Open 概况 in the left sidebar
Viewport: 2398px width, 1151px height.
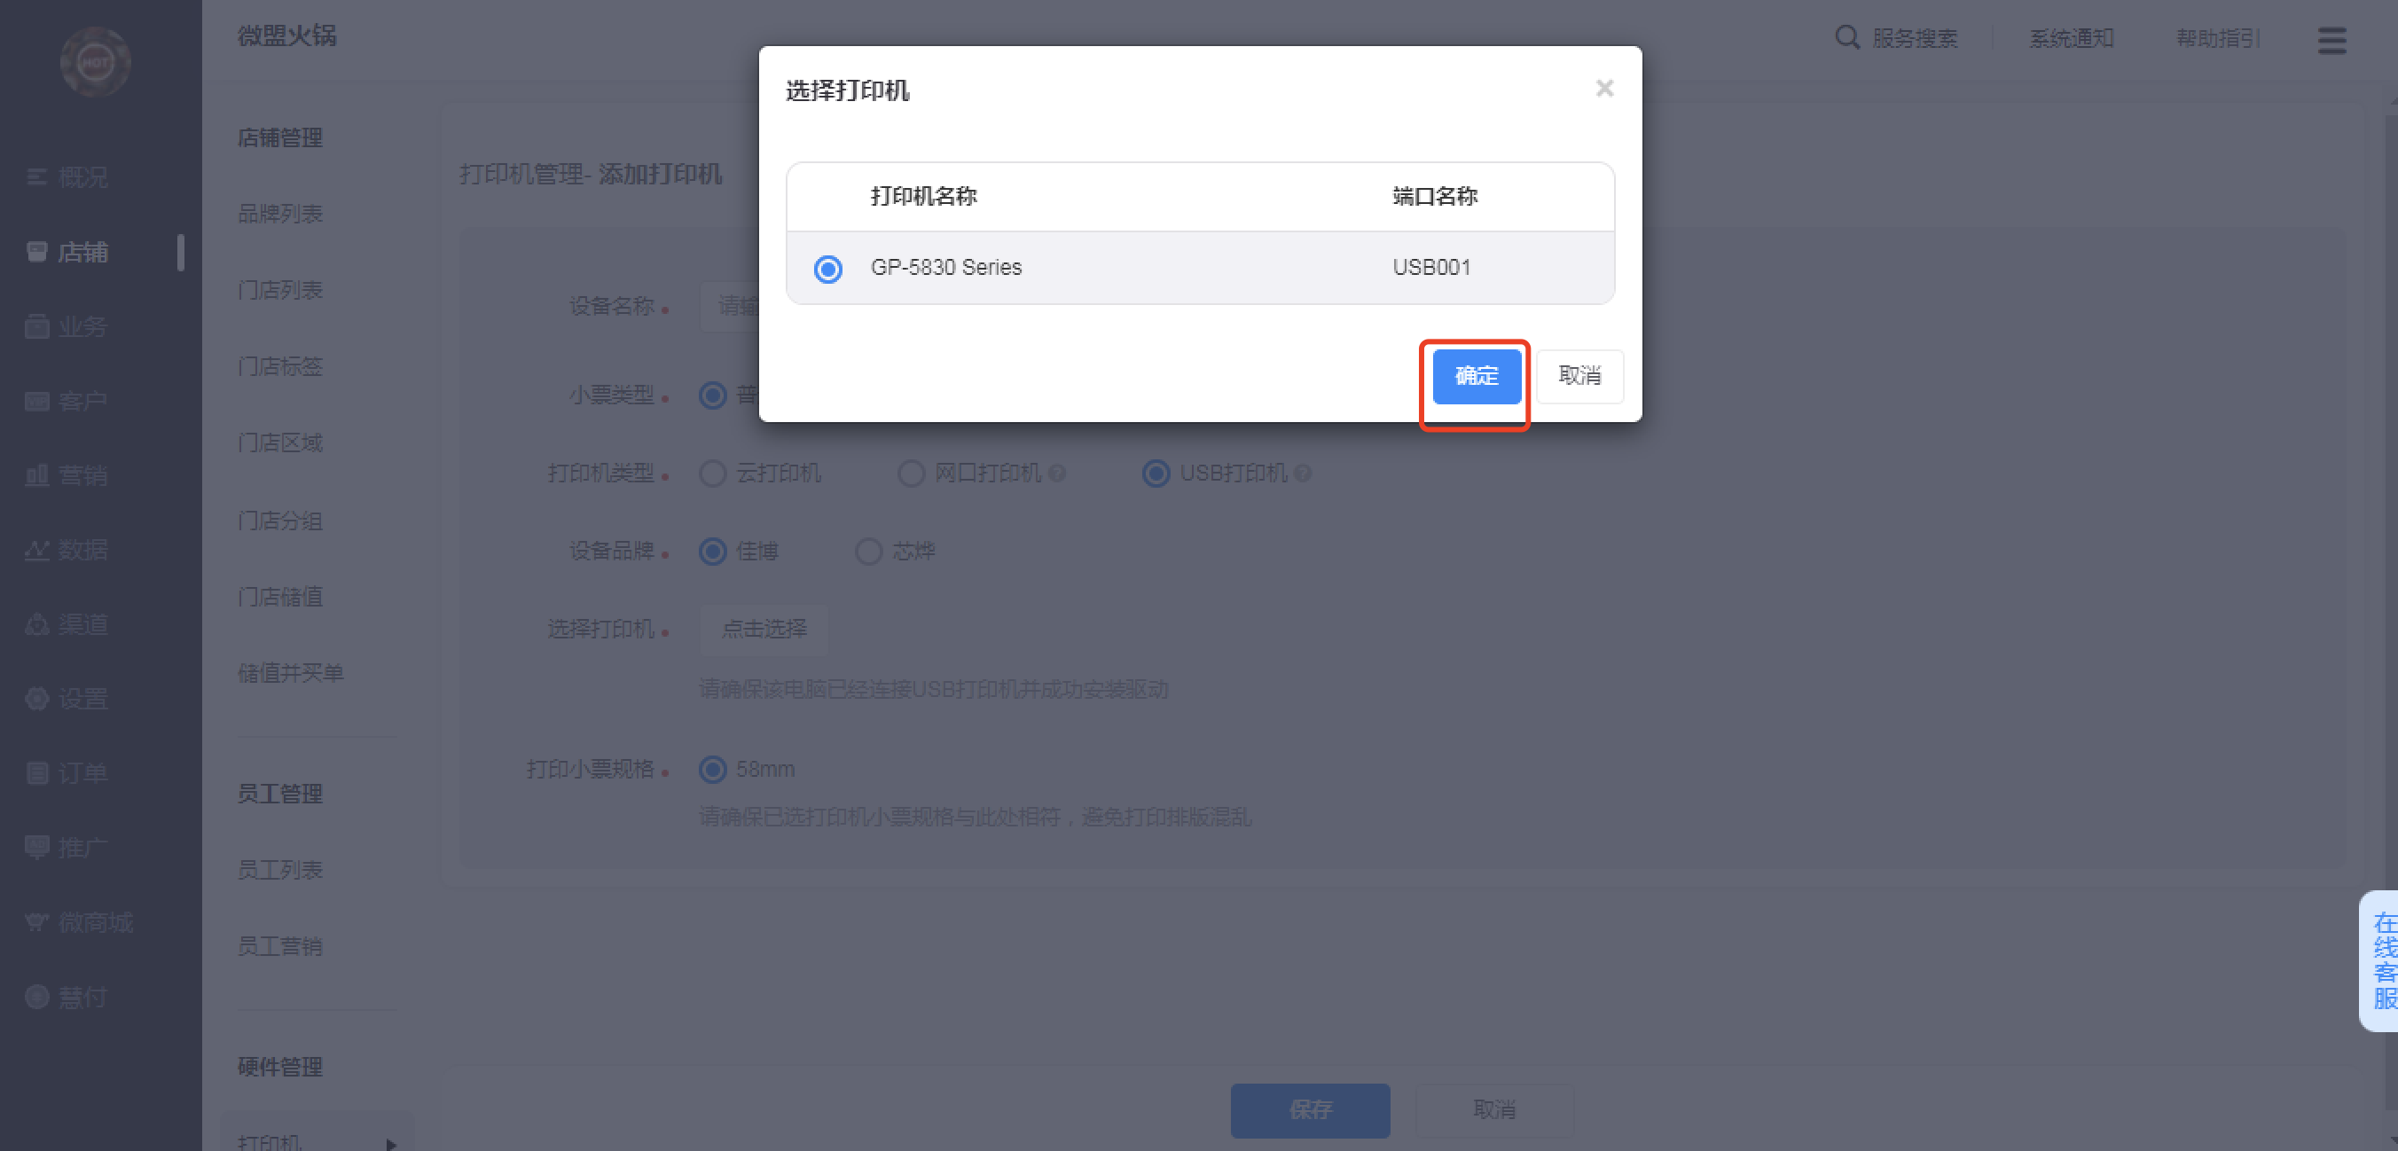(x=67, y=176)
